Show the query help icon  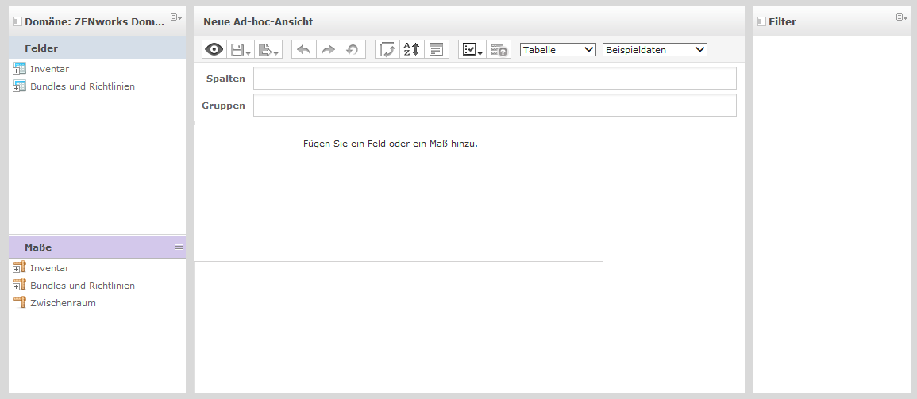(499, 50)
